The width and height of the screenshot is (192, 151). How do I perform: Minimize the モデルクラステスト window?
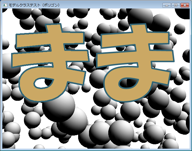click(x=167, y=5)
